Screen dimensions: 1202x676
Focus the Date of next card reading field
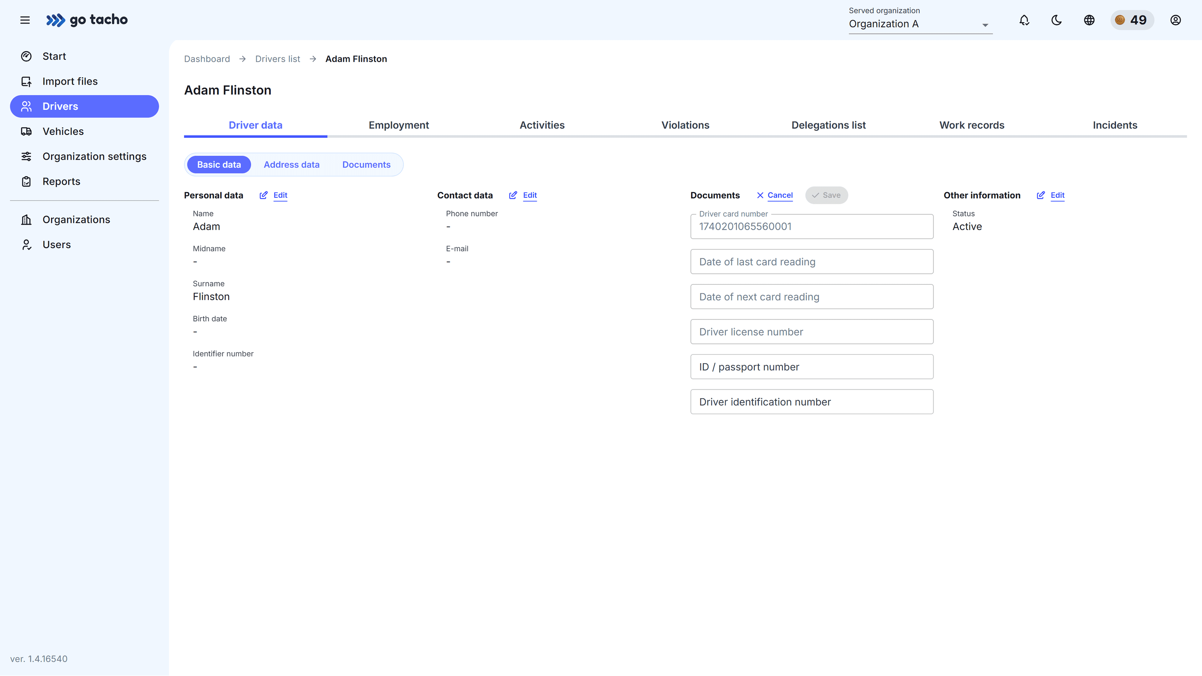coord(811,297)
